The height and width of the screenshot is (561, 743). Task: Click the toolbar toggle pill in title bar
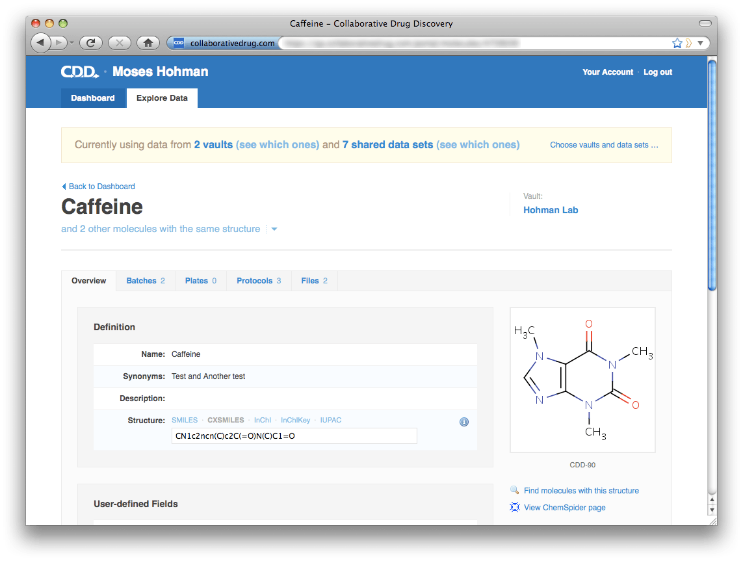[x=705, y=23]
